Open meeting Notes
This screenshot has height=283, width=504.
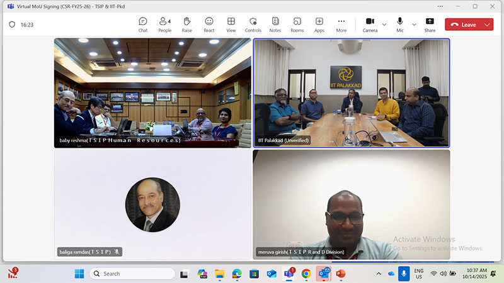point(275,25)
